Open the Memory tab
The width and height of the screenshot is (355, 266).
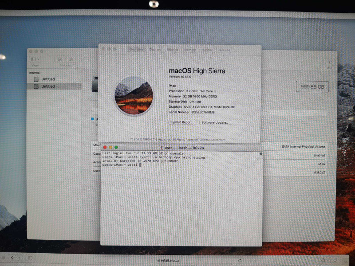(190, 50)
